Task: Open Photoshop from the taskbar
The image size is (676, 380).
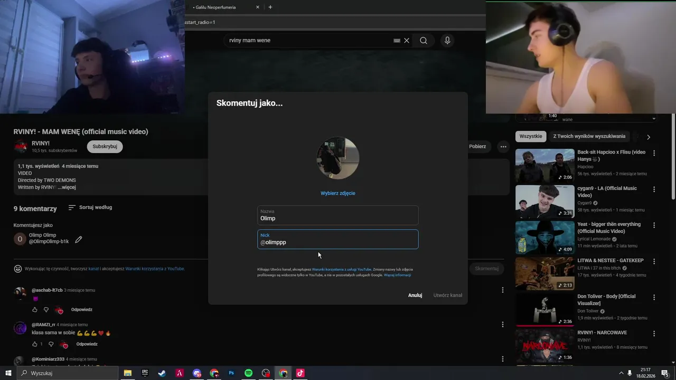Action: [x=231, y=373]
